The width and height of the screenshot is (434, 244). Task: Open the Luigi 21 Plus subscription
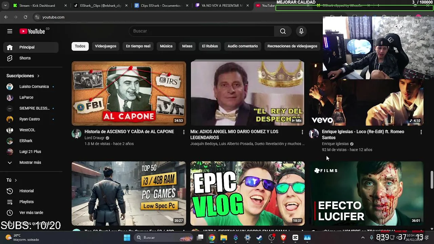pyautogui.click(x=31, y=151)
